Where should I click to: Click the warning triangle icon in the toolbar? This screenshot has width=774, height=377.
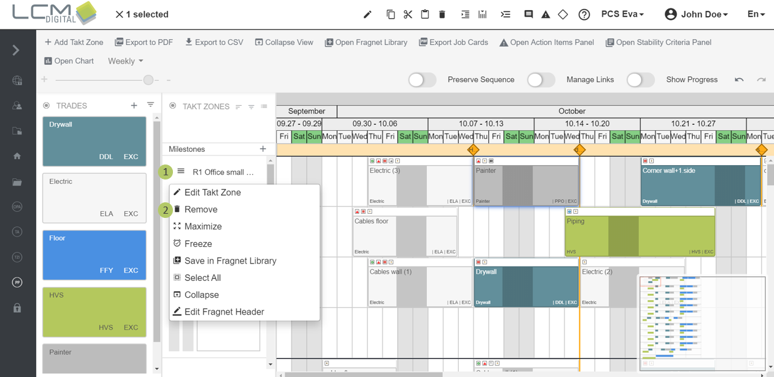pyautogui.click(x=545, y=14)
